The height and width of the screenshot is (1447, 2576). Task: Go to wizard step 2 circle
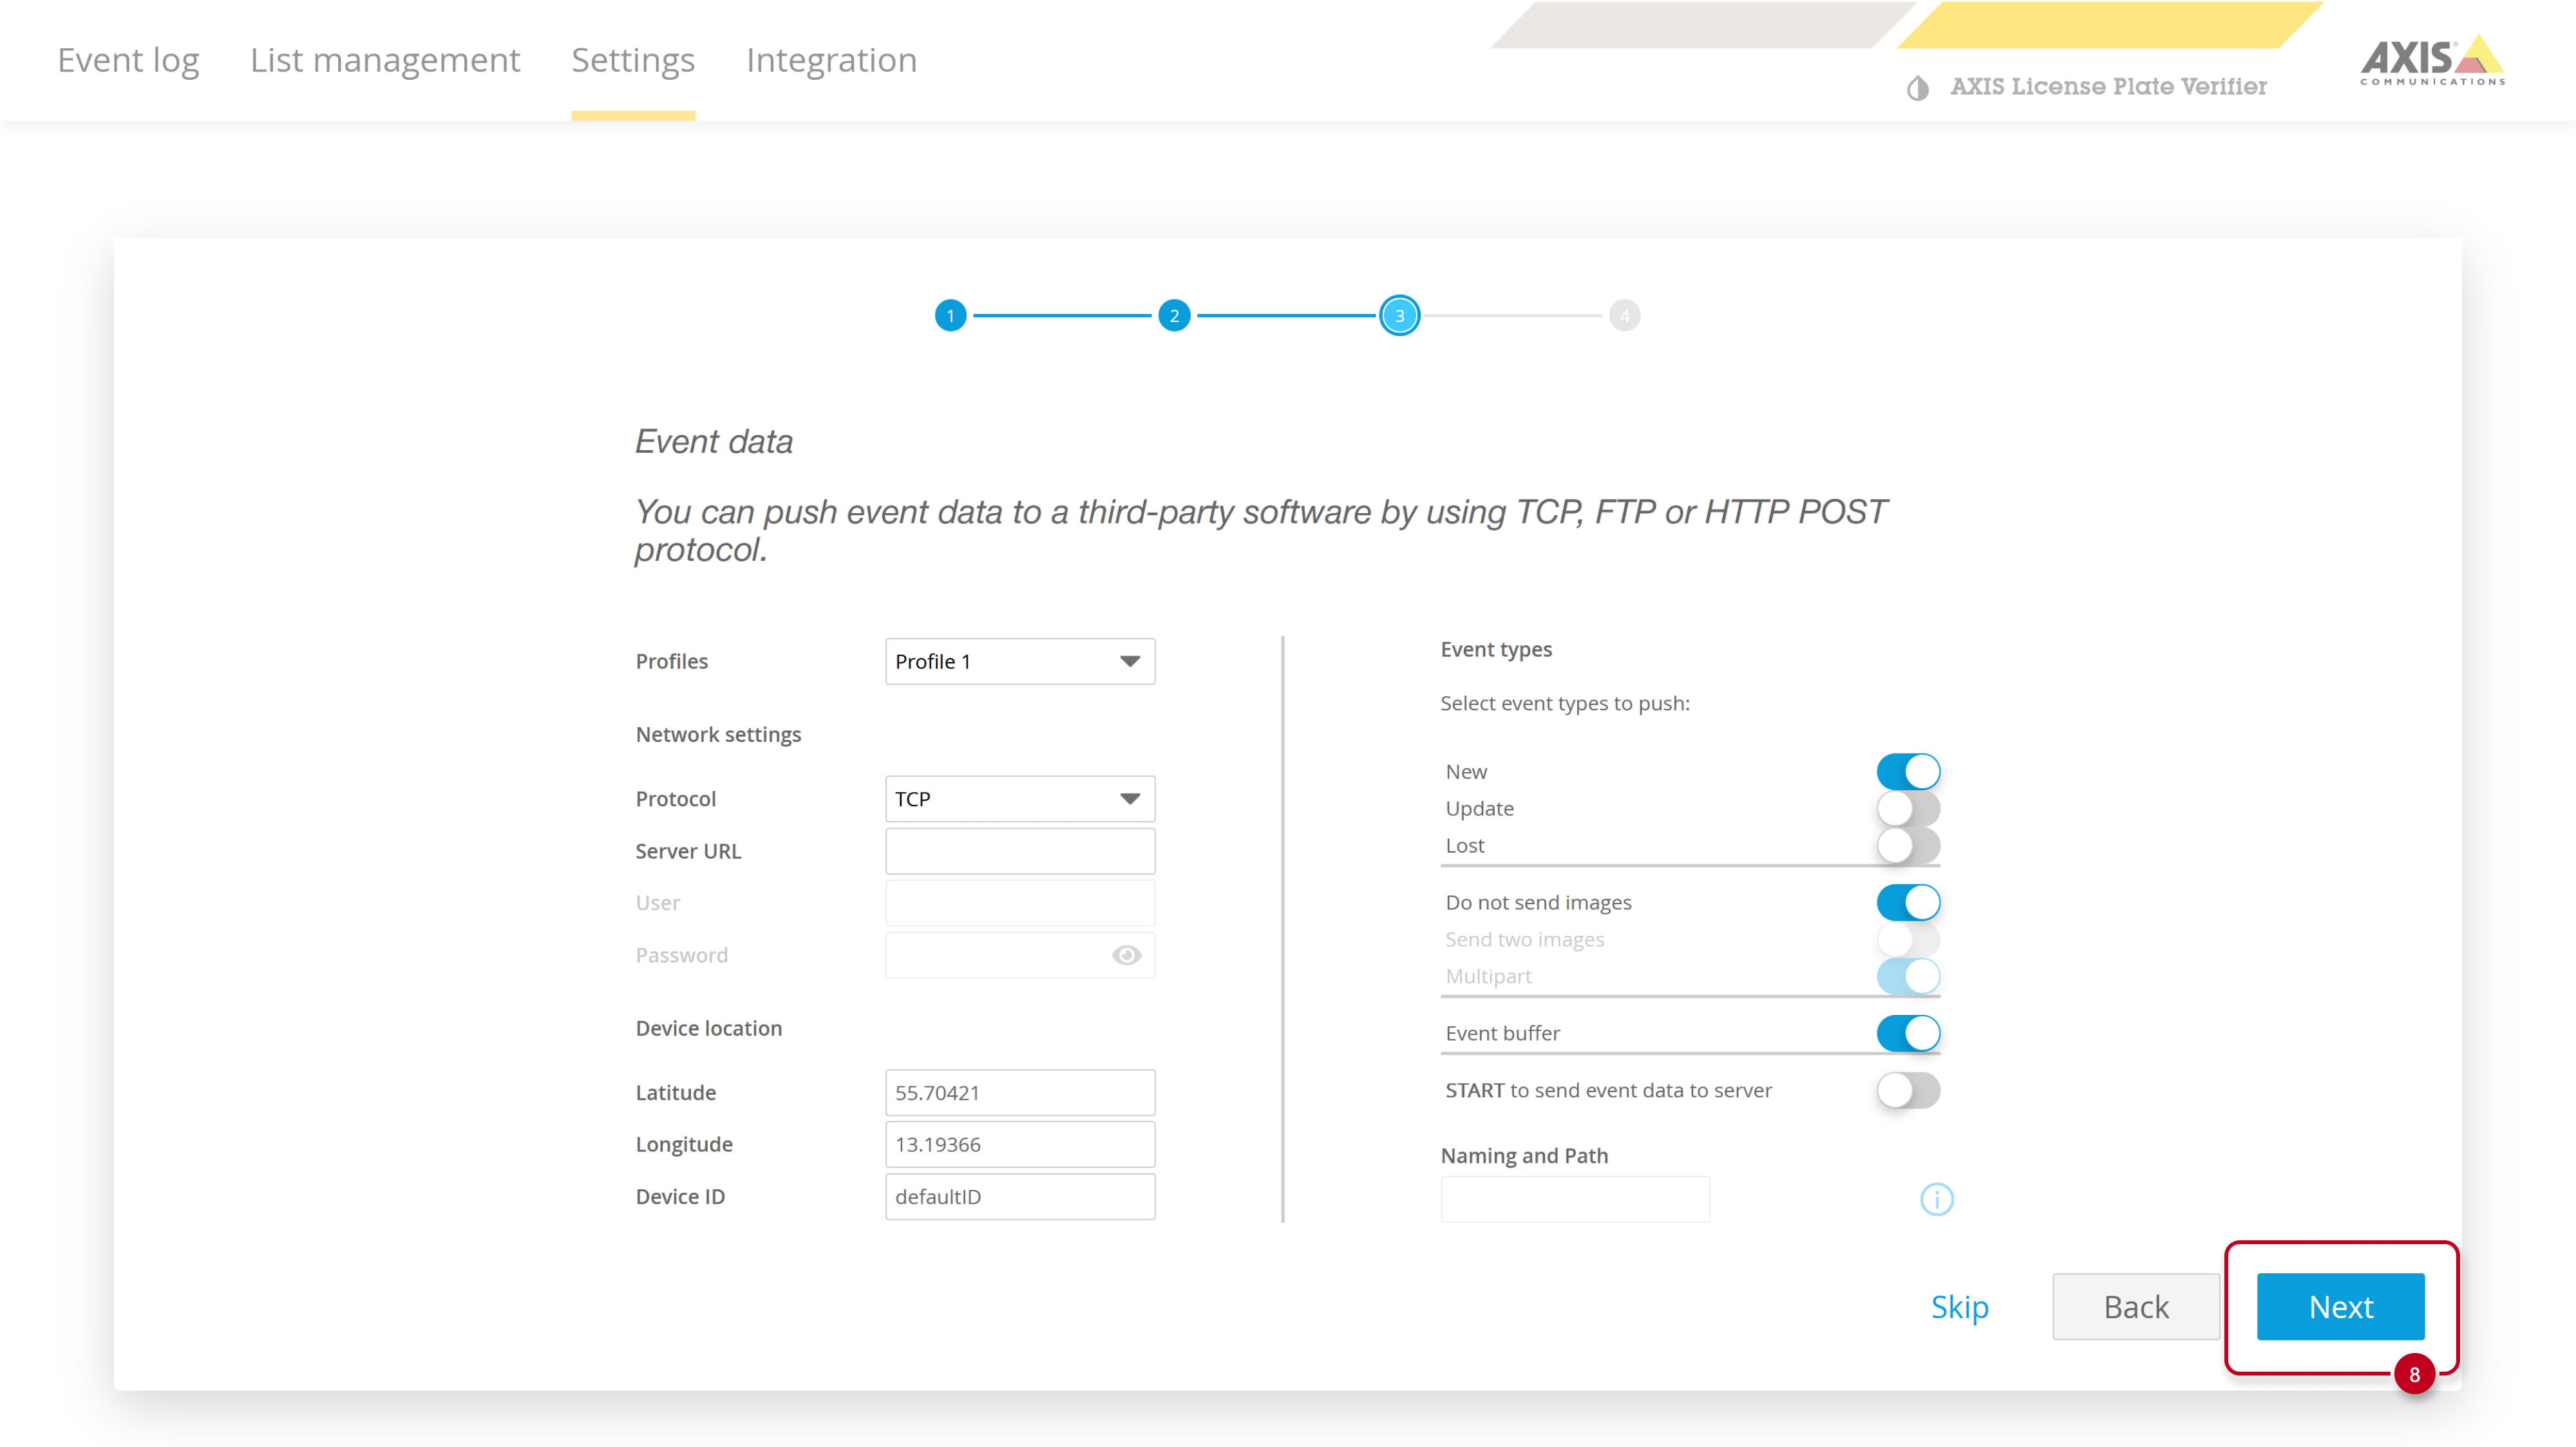[x=1174, y=316]
